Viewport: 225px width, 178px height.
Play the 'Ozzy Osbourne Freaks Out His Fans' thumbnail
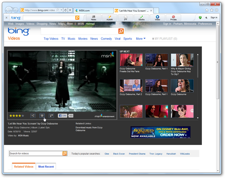131,60
